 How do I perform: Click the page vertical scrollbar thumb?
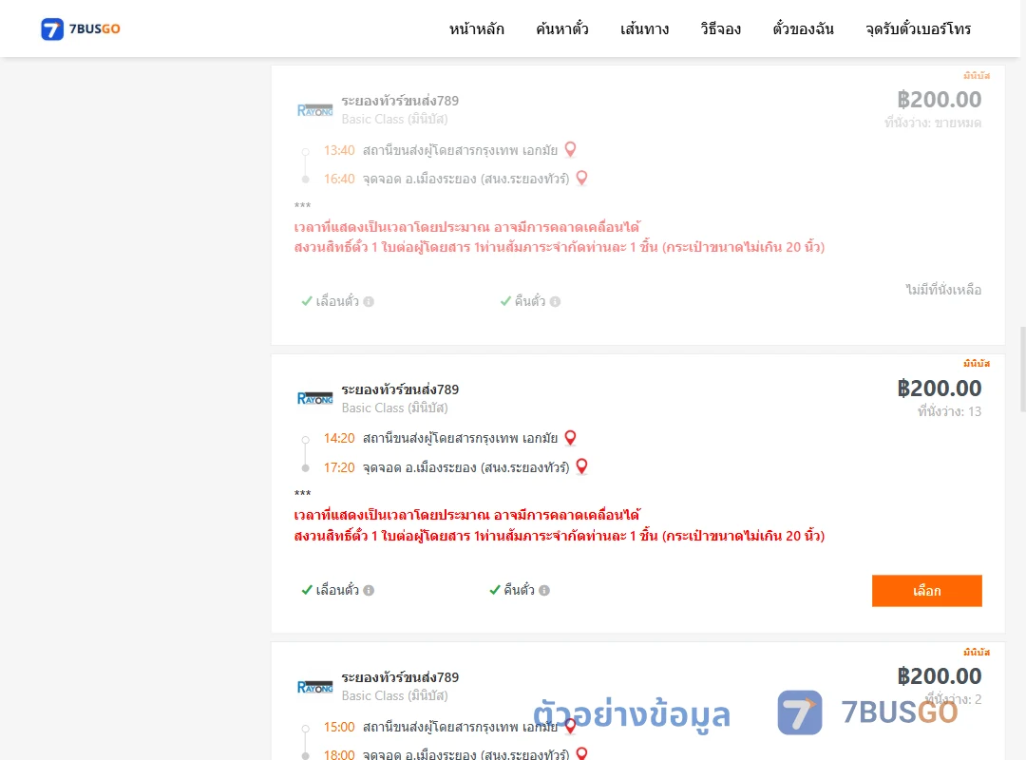pos(1023,369)
